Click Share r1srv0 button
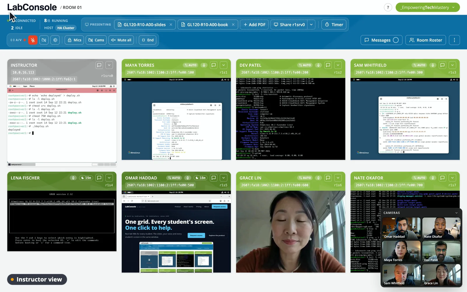467x292 pixels. pos(289,25)
